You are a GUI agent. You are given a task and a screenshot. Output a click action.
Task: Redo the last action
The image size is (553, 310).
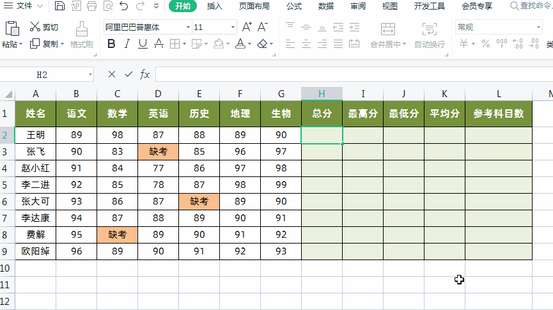(140, 6)
